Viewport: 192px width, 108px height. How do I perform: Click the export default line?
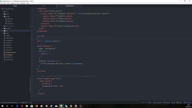(44, 46)
